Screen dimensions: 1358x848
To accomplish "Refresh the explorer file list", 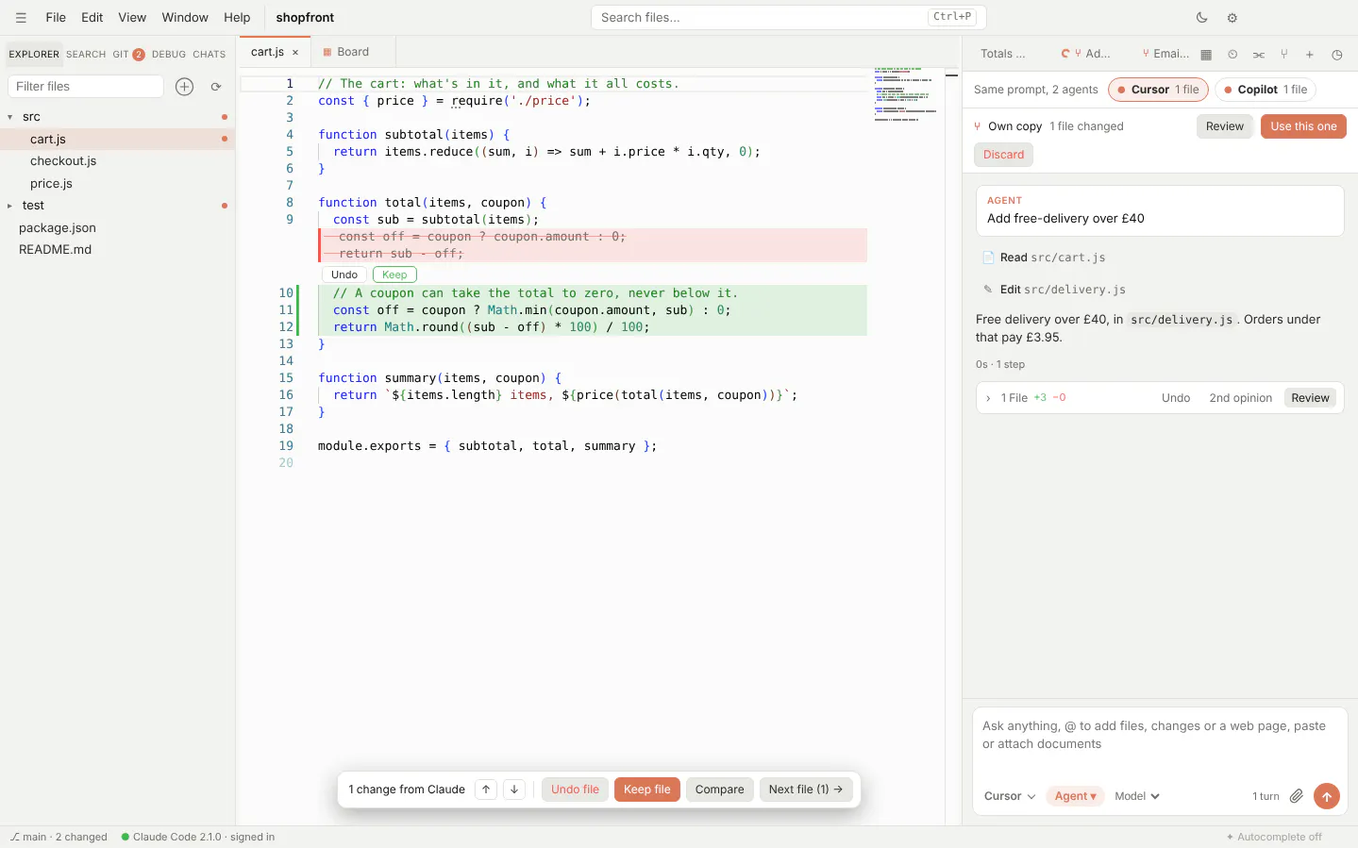I will pos(215,86).
